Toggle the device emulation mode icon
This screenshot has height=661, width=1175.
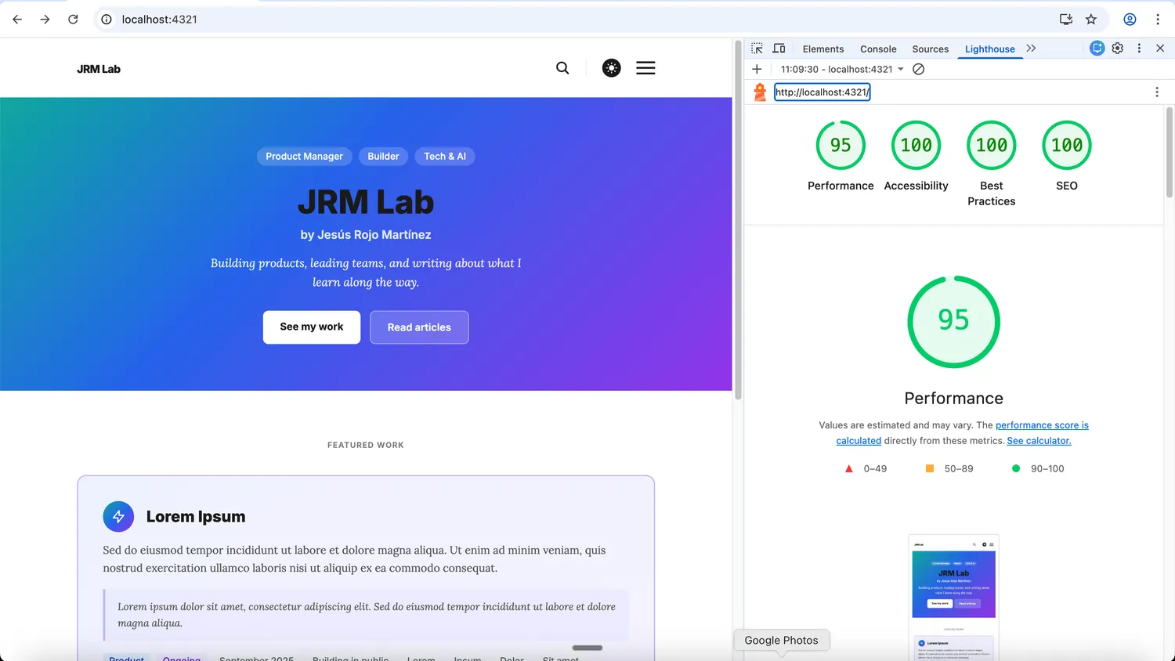click(779, 48)
